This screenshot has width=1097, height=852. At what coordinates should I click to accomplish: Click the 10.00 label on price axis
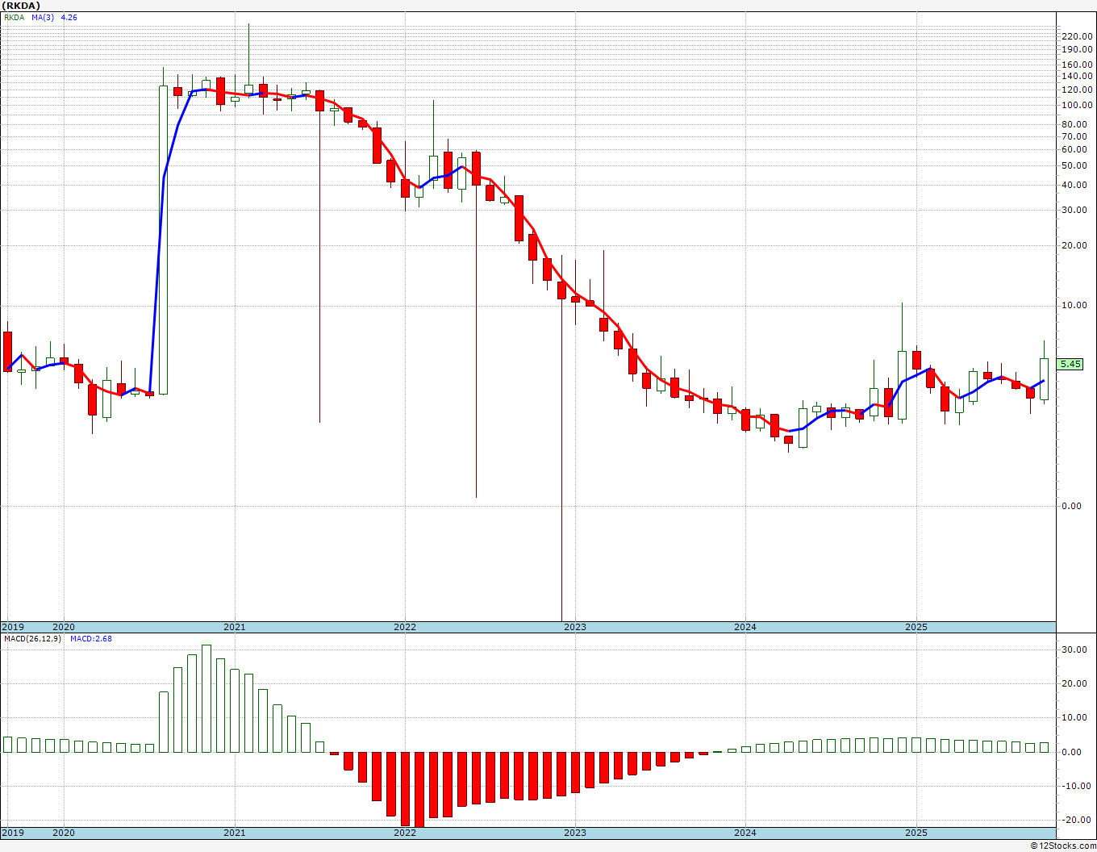tap(1074, 306)
